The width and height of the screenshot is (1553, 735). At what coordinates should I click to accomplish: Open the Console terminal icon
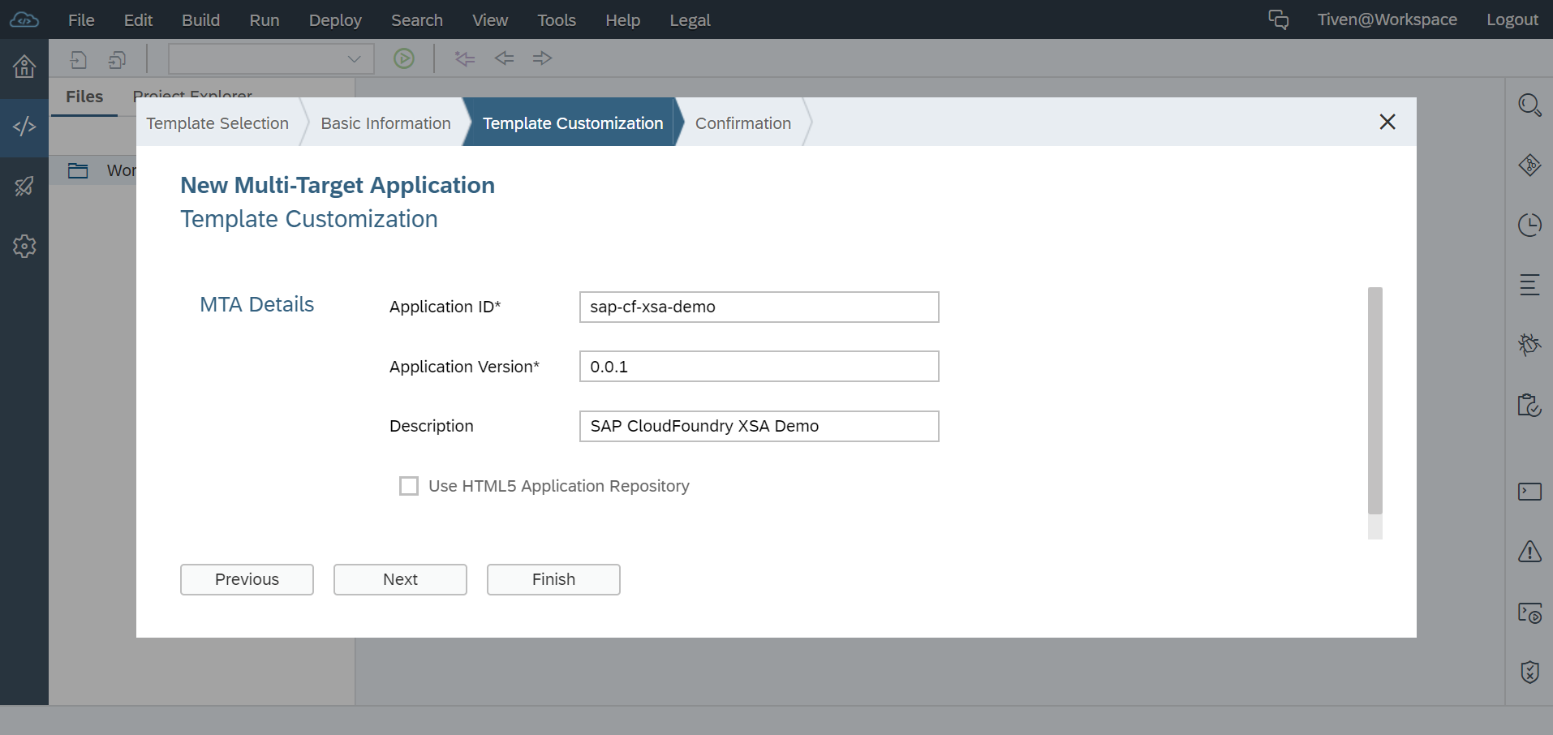[x=1529, y=492]
